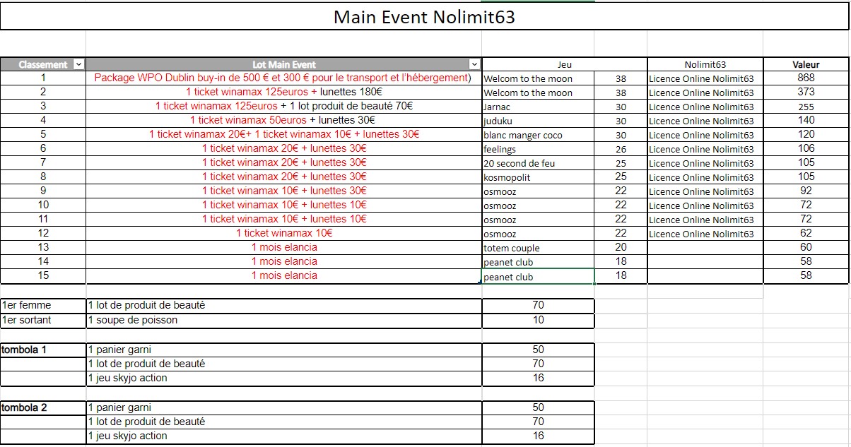
Task: Click the blanc manger coco cell
Action: coord(537,135)
